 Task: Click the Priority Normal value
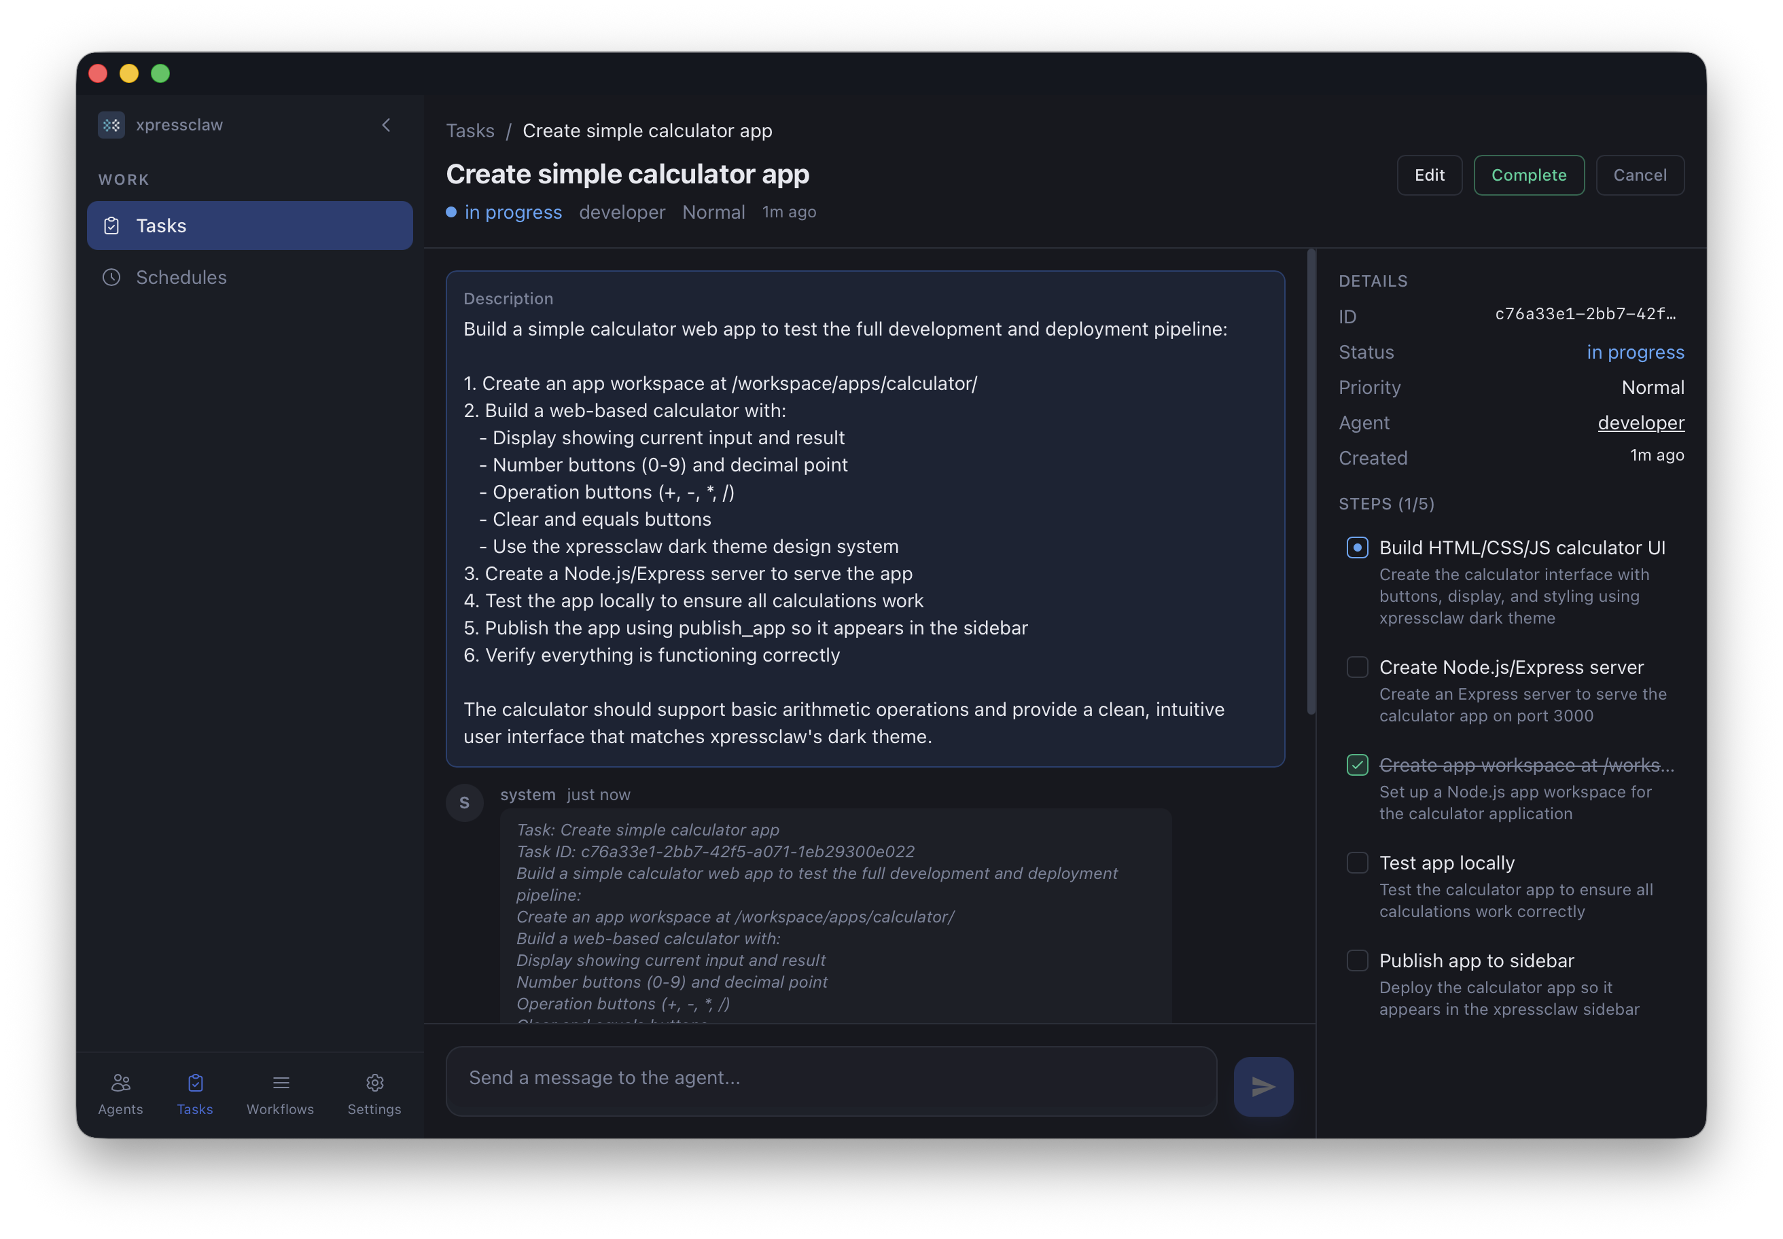click(1652, 387)
